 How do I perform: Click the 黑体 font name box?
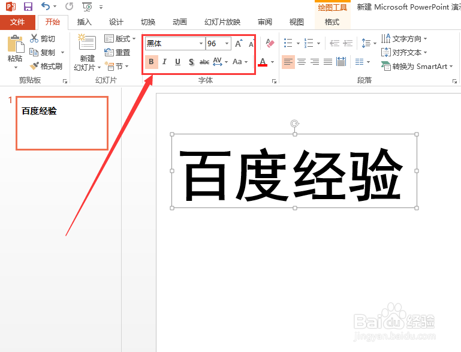171,44
